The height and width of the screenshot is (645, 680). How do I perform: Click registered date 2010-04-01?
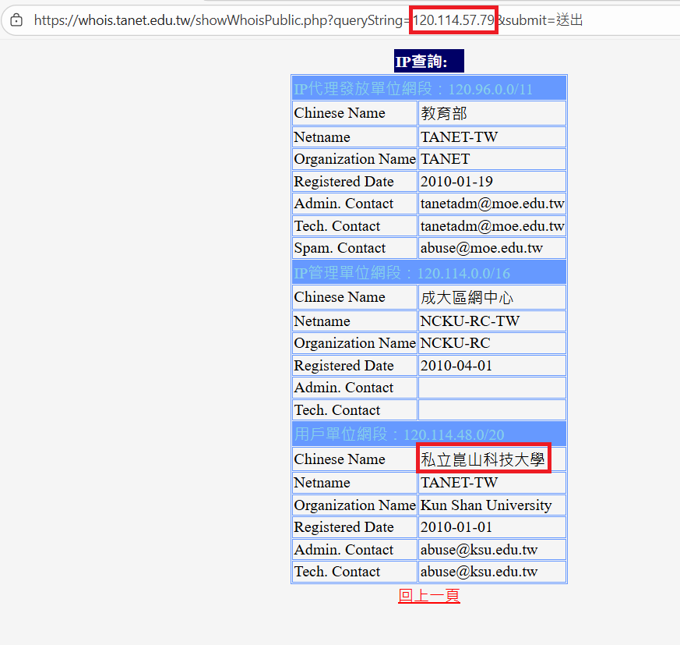coord(492,366)
